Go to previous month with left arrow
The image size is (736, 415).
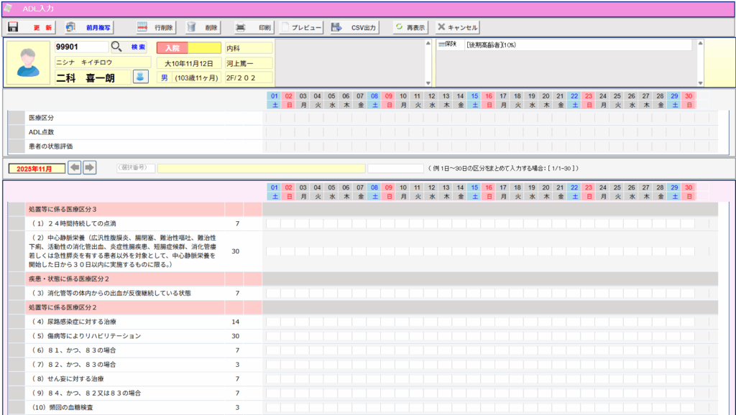tap(75, 167)
